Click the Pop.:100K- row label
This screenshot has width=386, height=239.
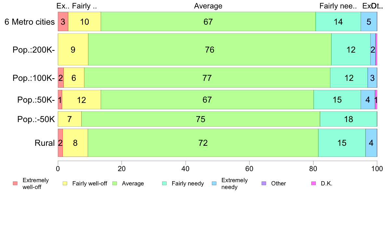pos(34,78)
